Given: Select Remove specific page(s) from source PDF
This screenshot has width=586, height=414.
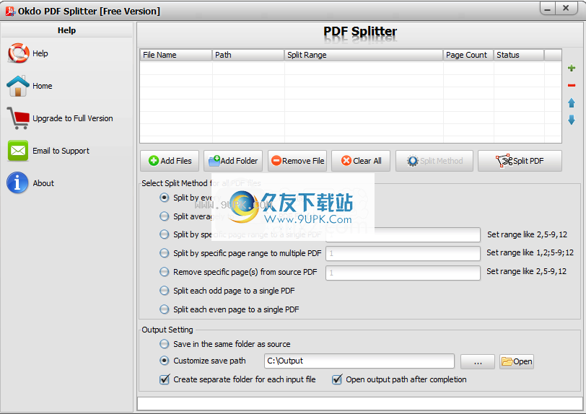Looking at the screenshot, I should tap(164, 272).
